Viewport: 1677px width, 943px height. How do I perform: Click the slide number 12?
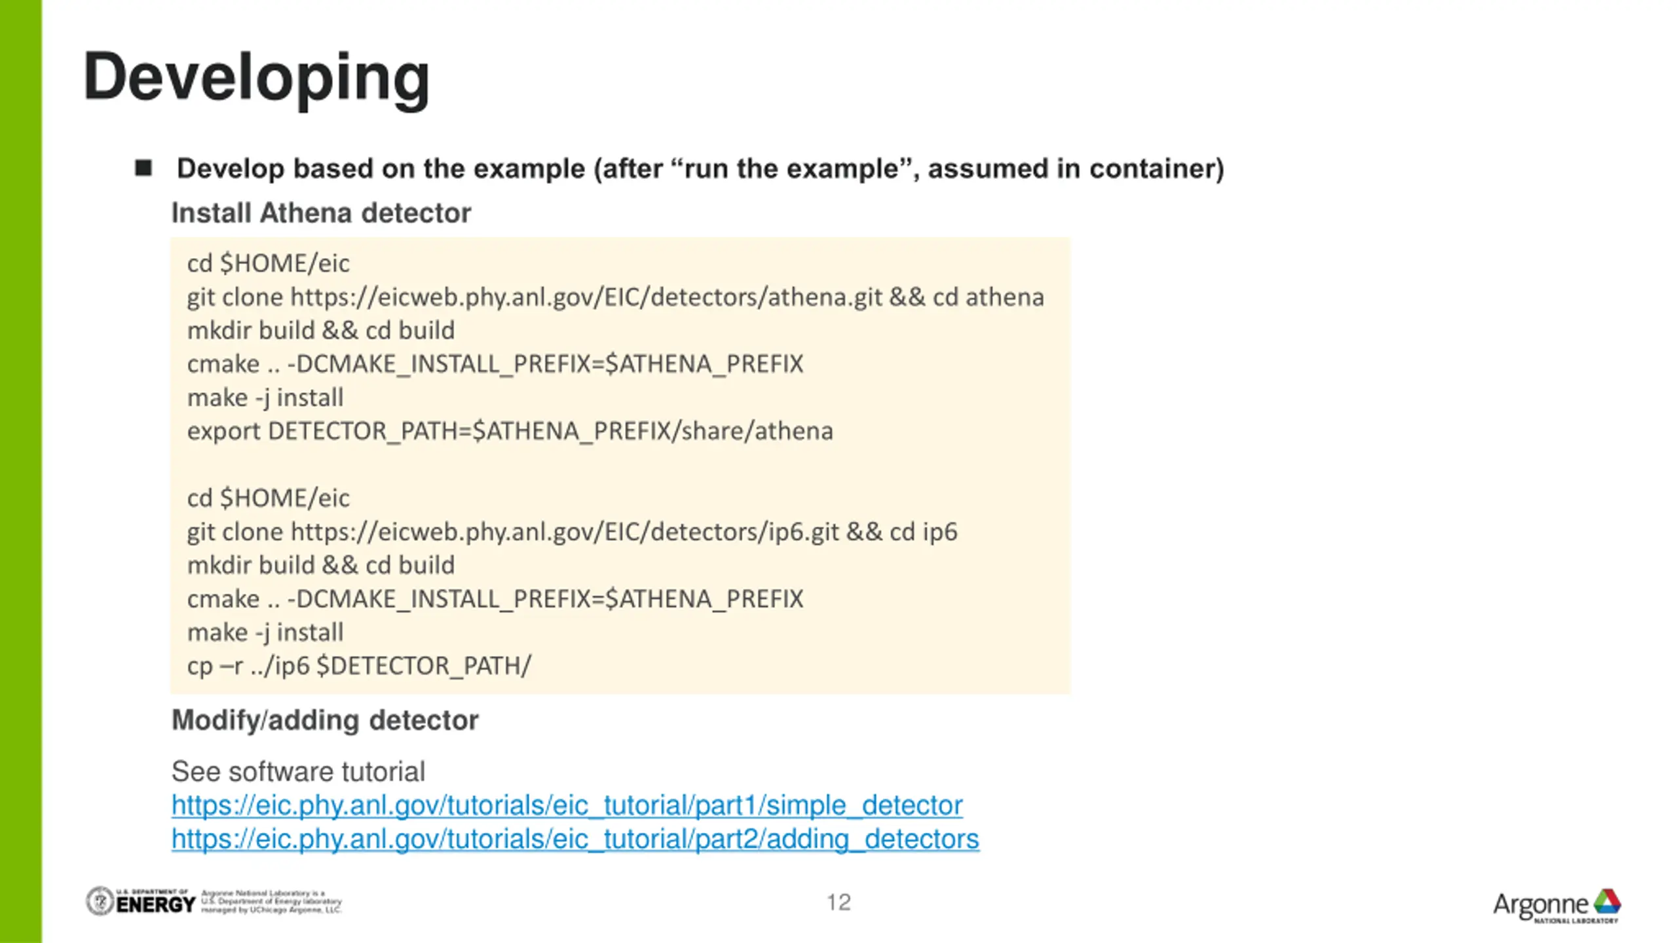(838, 902)
